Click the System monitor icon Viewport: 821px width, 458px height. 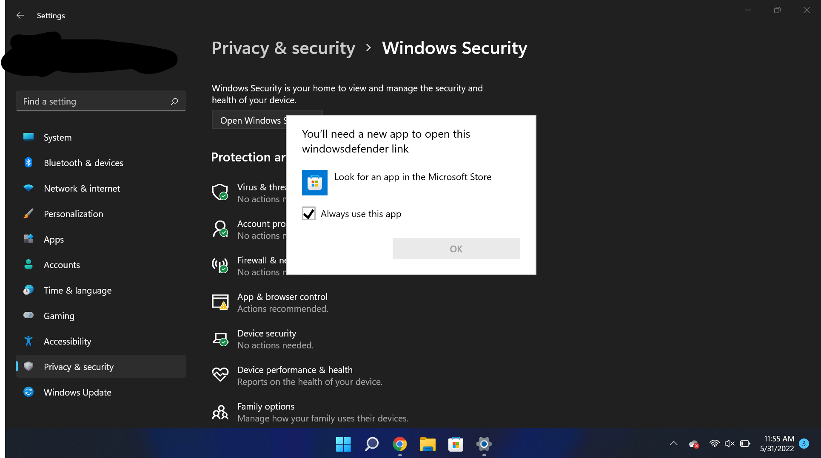[29, 137]
